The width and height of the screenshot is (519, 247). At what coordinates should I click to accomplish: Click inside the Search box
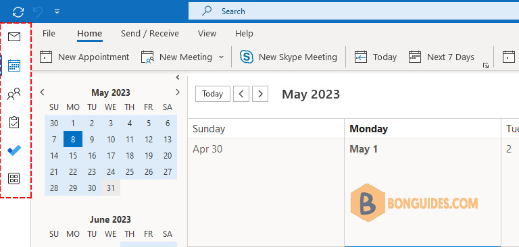point(353,11)
